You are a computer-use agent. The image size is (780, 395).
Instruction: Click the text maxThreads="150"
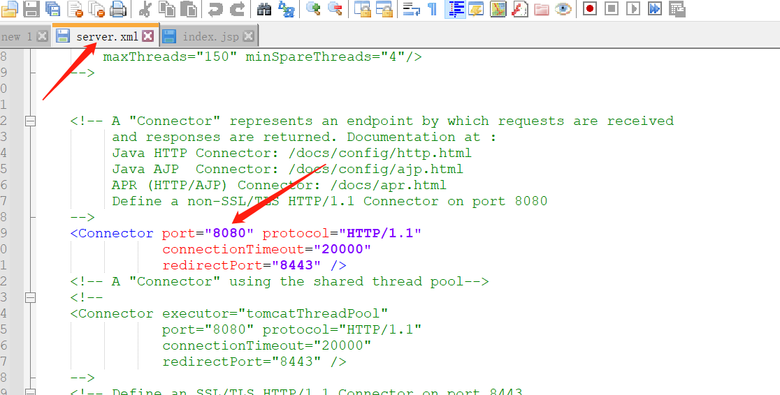170,57
